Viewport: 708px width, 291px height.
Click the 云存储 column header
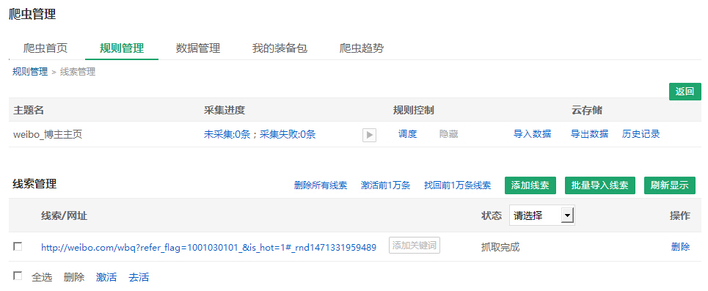point(587,110)
